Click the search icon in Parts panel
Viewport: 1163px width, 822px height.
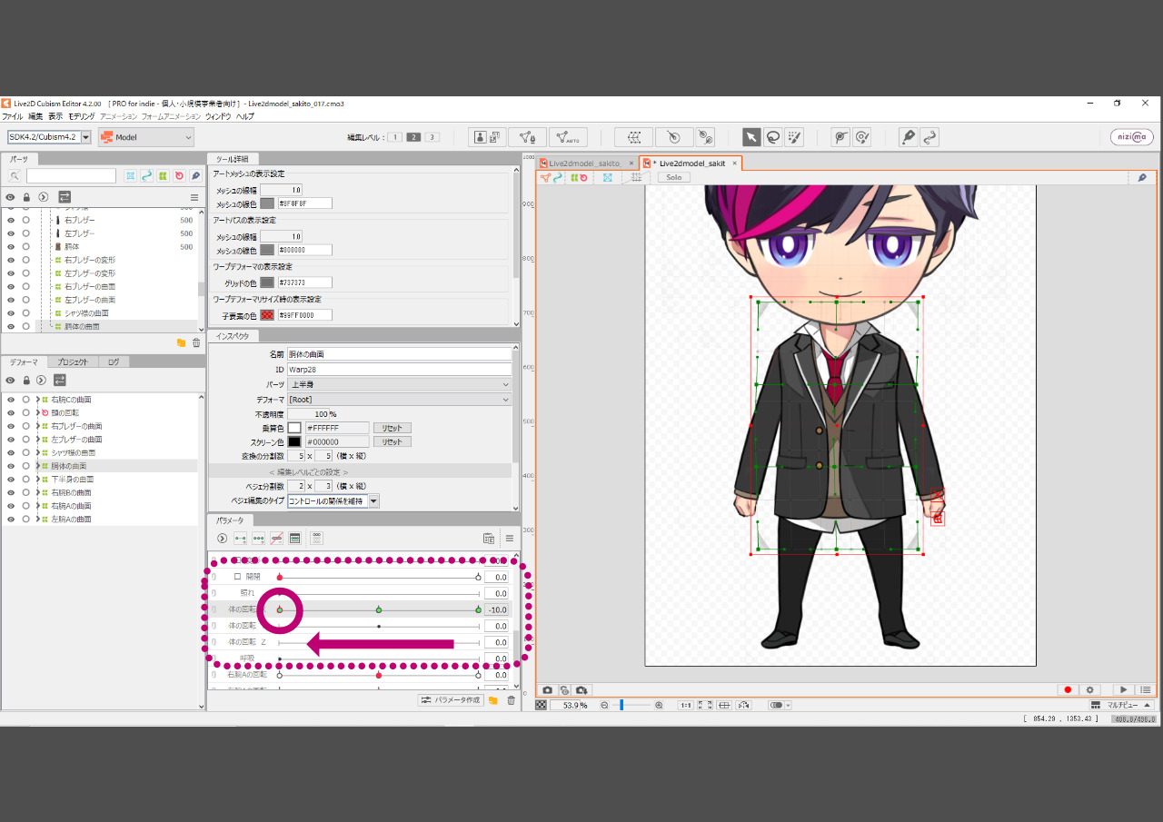tap(15, 176)
